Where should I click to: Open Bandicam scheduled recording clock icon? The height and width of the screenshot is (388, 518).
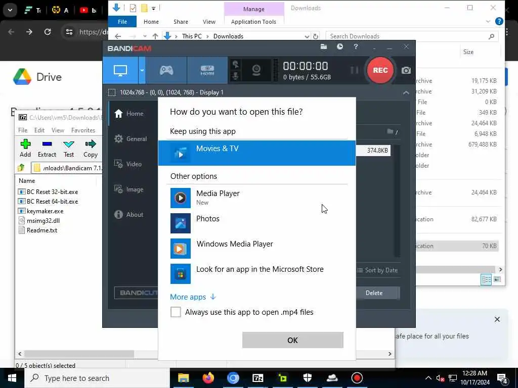340,47
